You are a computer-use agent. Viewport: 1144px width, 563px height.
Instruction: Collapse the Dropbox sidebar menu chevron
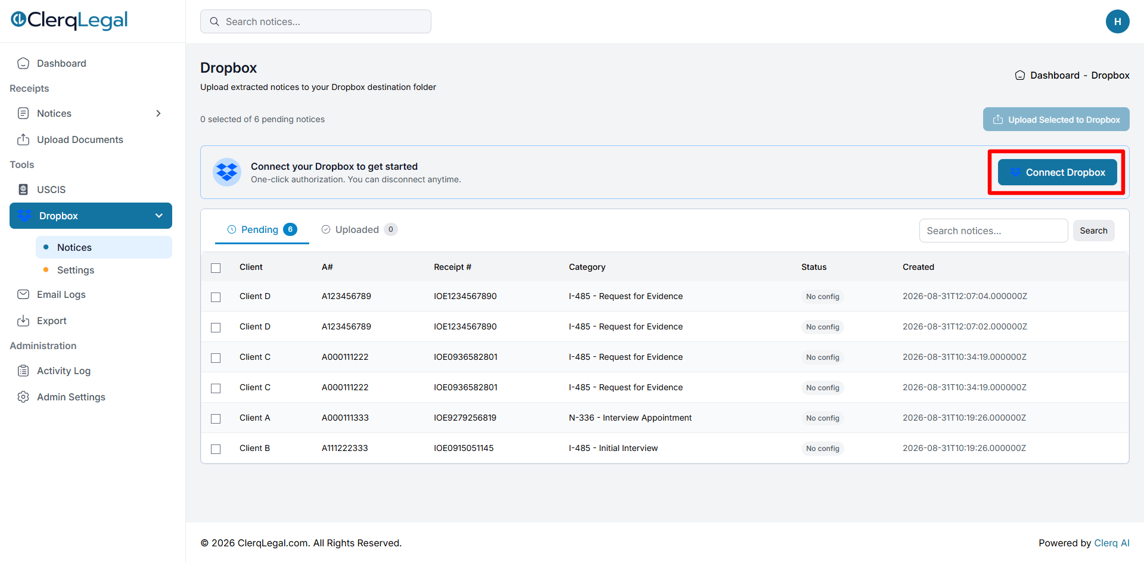(x=159, y=216)
